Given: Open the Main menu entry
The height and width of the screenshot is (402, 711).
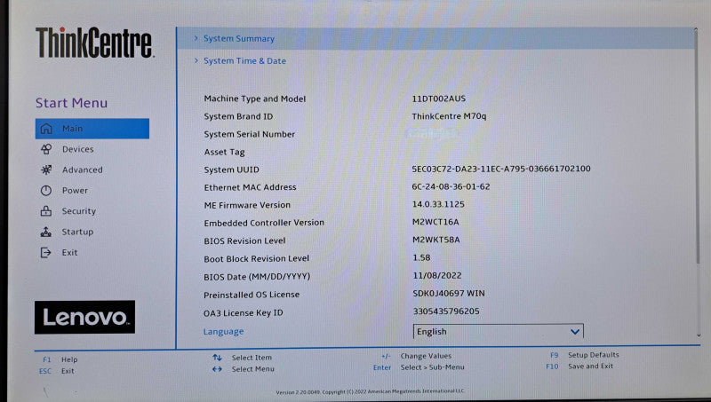Looking at the screenshot, I should (92, 129).
